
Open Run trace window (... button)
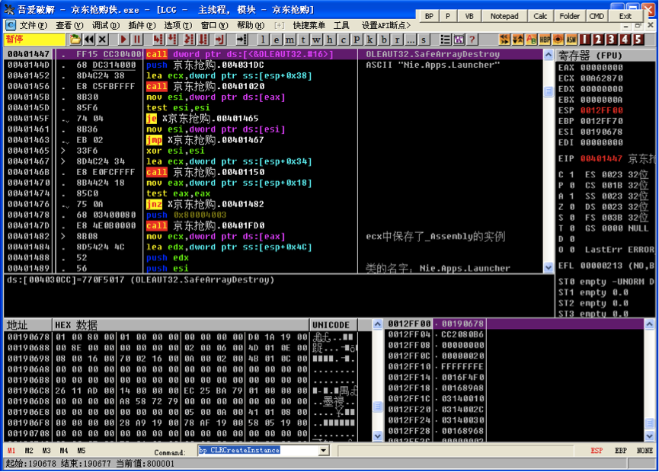[x=411, y=40]
